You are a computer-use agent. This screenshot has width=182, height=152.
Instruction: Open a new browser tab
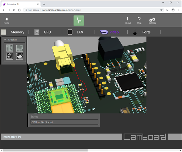[x=44, y=4]
